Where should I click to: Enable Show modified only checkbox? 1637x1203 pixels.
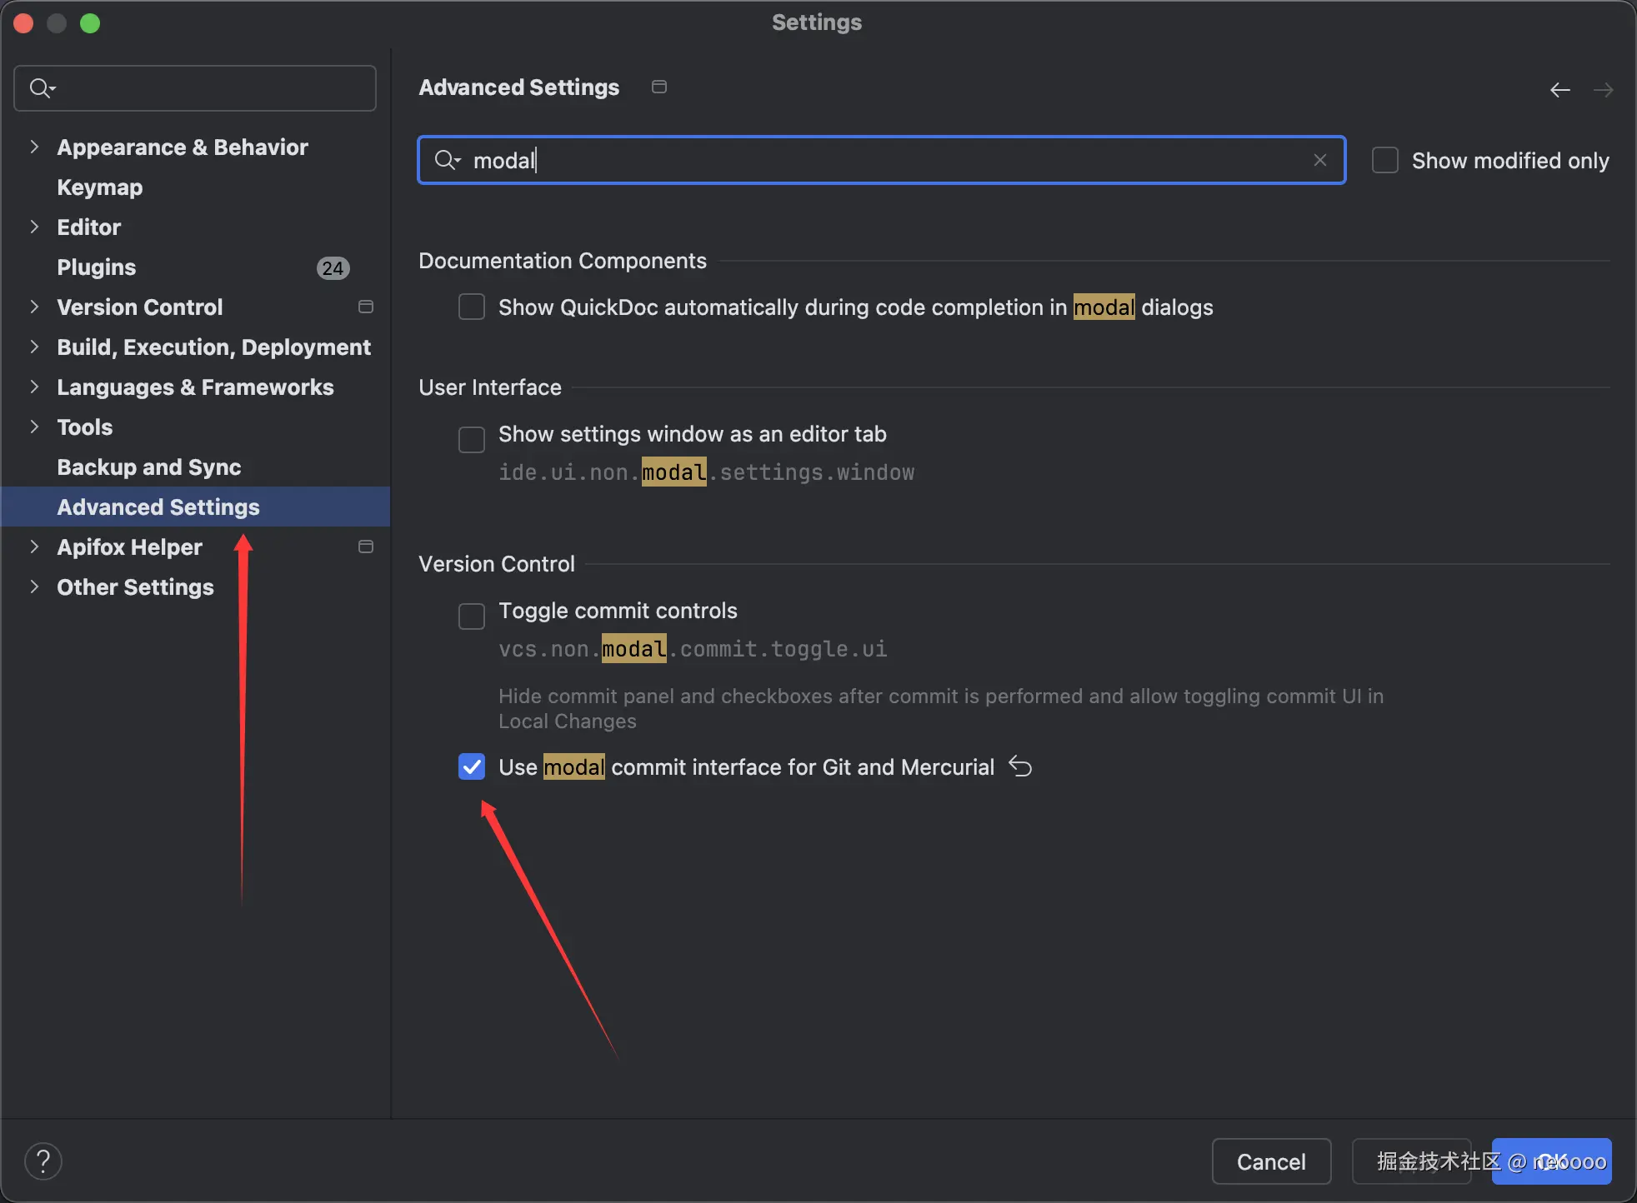pos(1384,160)
